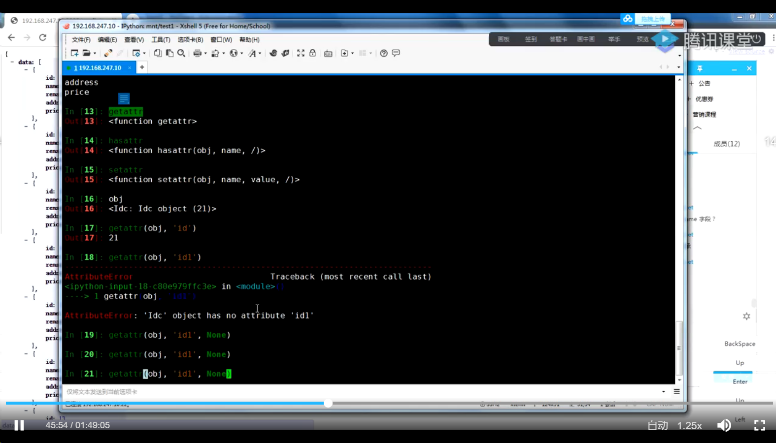Open the 窗口(W) menu

coord(221,40)
